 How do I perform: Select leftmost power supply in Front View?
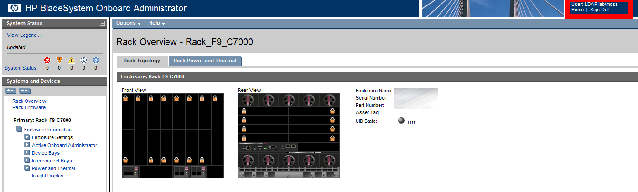(x=131, y=172)
